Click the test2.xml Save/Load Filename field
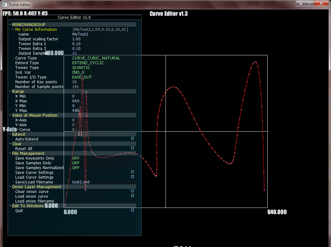This screenshot has height=247, width=331. pos(81,182)
